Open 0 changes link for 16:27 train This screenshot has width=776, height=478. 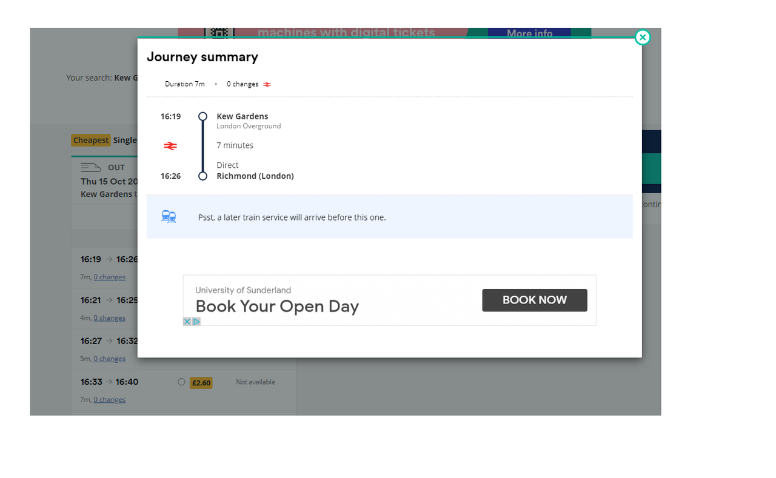click(109, 359)
